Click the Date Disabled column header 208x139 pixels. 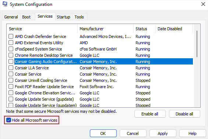(174, 29)
